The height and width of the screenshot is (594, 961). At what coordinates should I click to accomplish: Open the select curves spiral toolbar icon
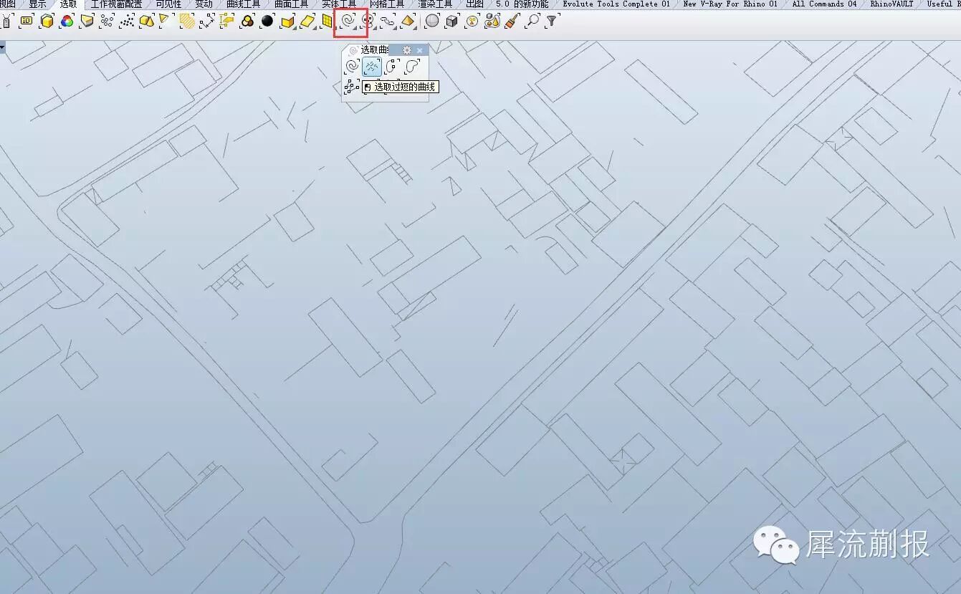[x=349, y=21]
